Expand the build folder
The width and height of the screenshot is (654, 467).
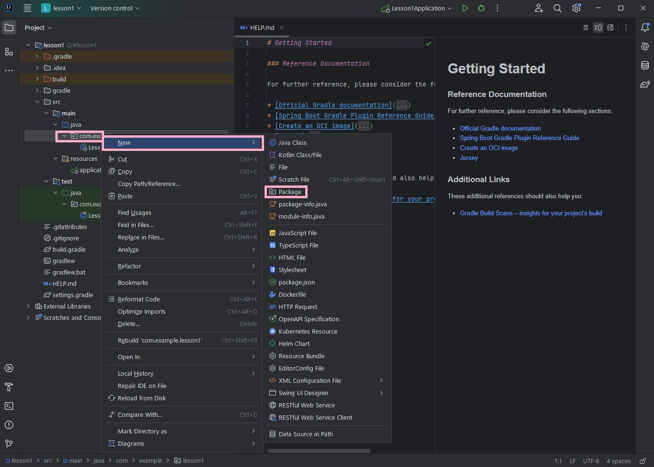click(x=37, y=79)
